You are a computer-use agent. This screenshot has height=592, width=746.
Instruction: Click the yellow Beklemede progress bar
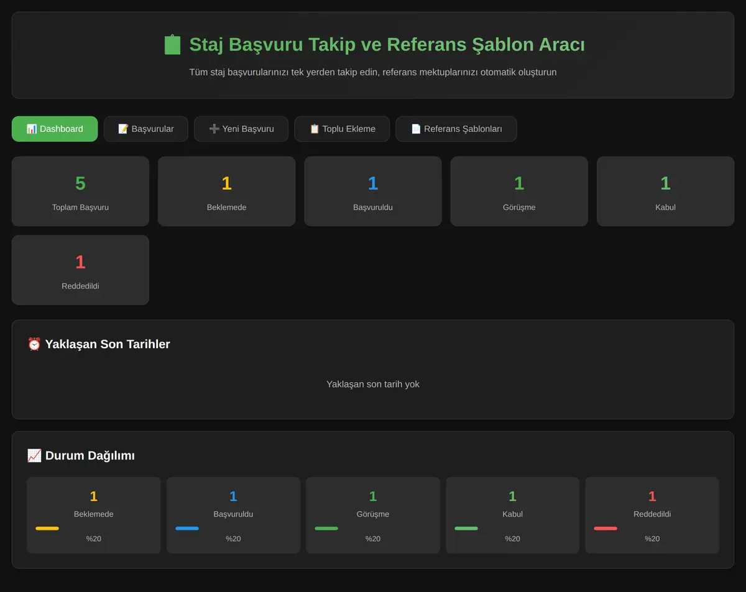(47, 529)
